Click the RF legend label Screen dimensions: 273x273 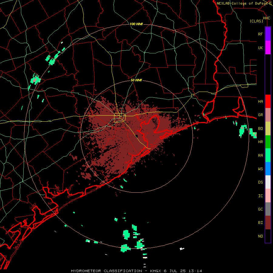pyautogui.click(x=260, y=34)
